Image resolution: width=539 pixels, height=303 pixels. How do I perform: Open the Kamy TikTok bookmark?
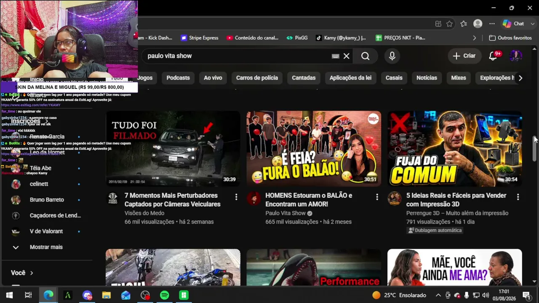tap(341, 38)
